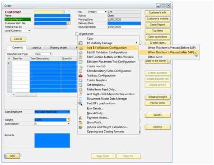Click the scroll-left arrow under items grid
This screenshot has width=214, height=165.
coord(14,95)
